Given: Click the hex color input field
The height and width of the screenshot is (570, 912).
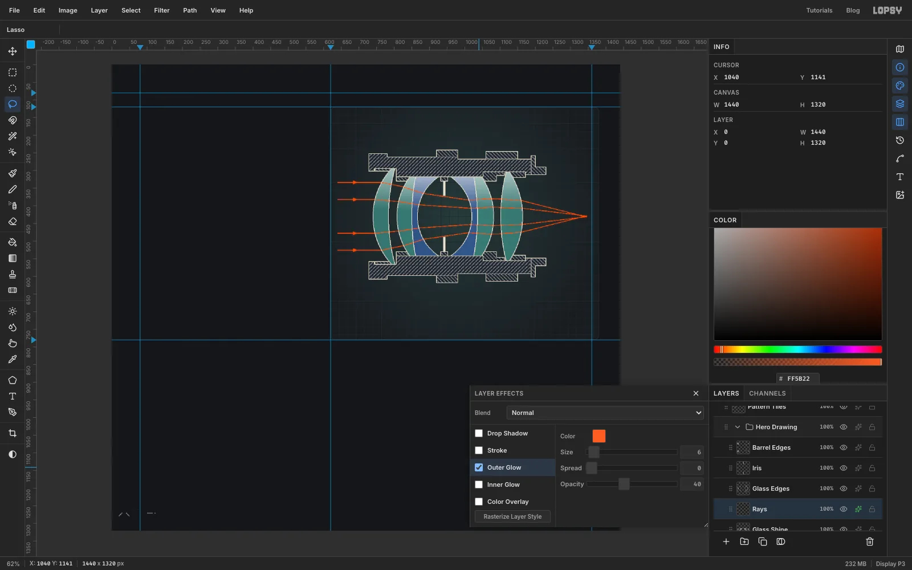Looking at the screenshot, I should (x=798, y=378).
